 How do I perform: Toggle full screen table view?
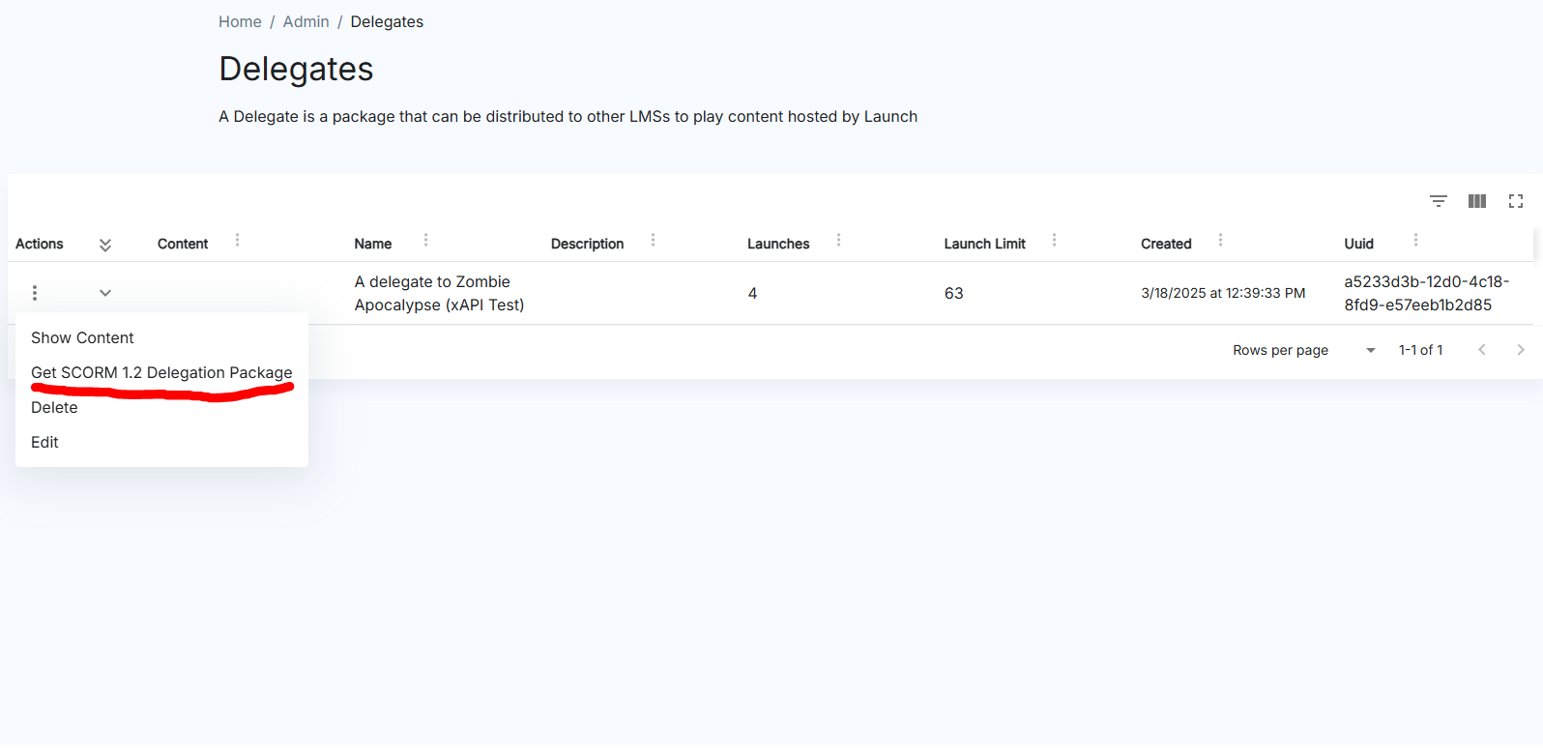pos(1516,201)
